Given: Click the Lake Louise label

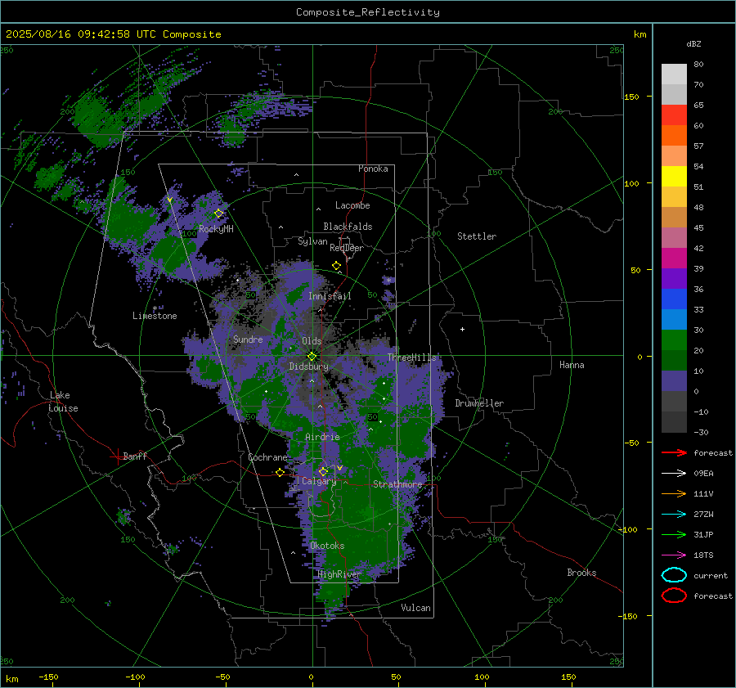Looking at the screenshot, I should tap(63, 402).
